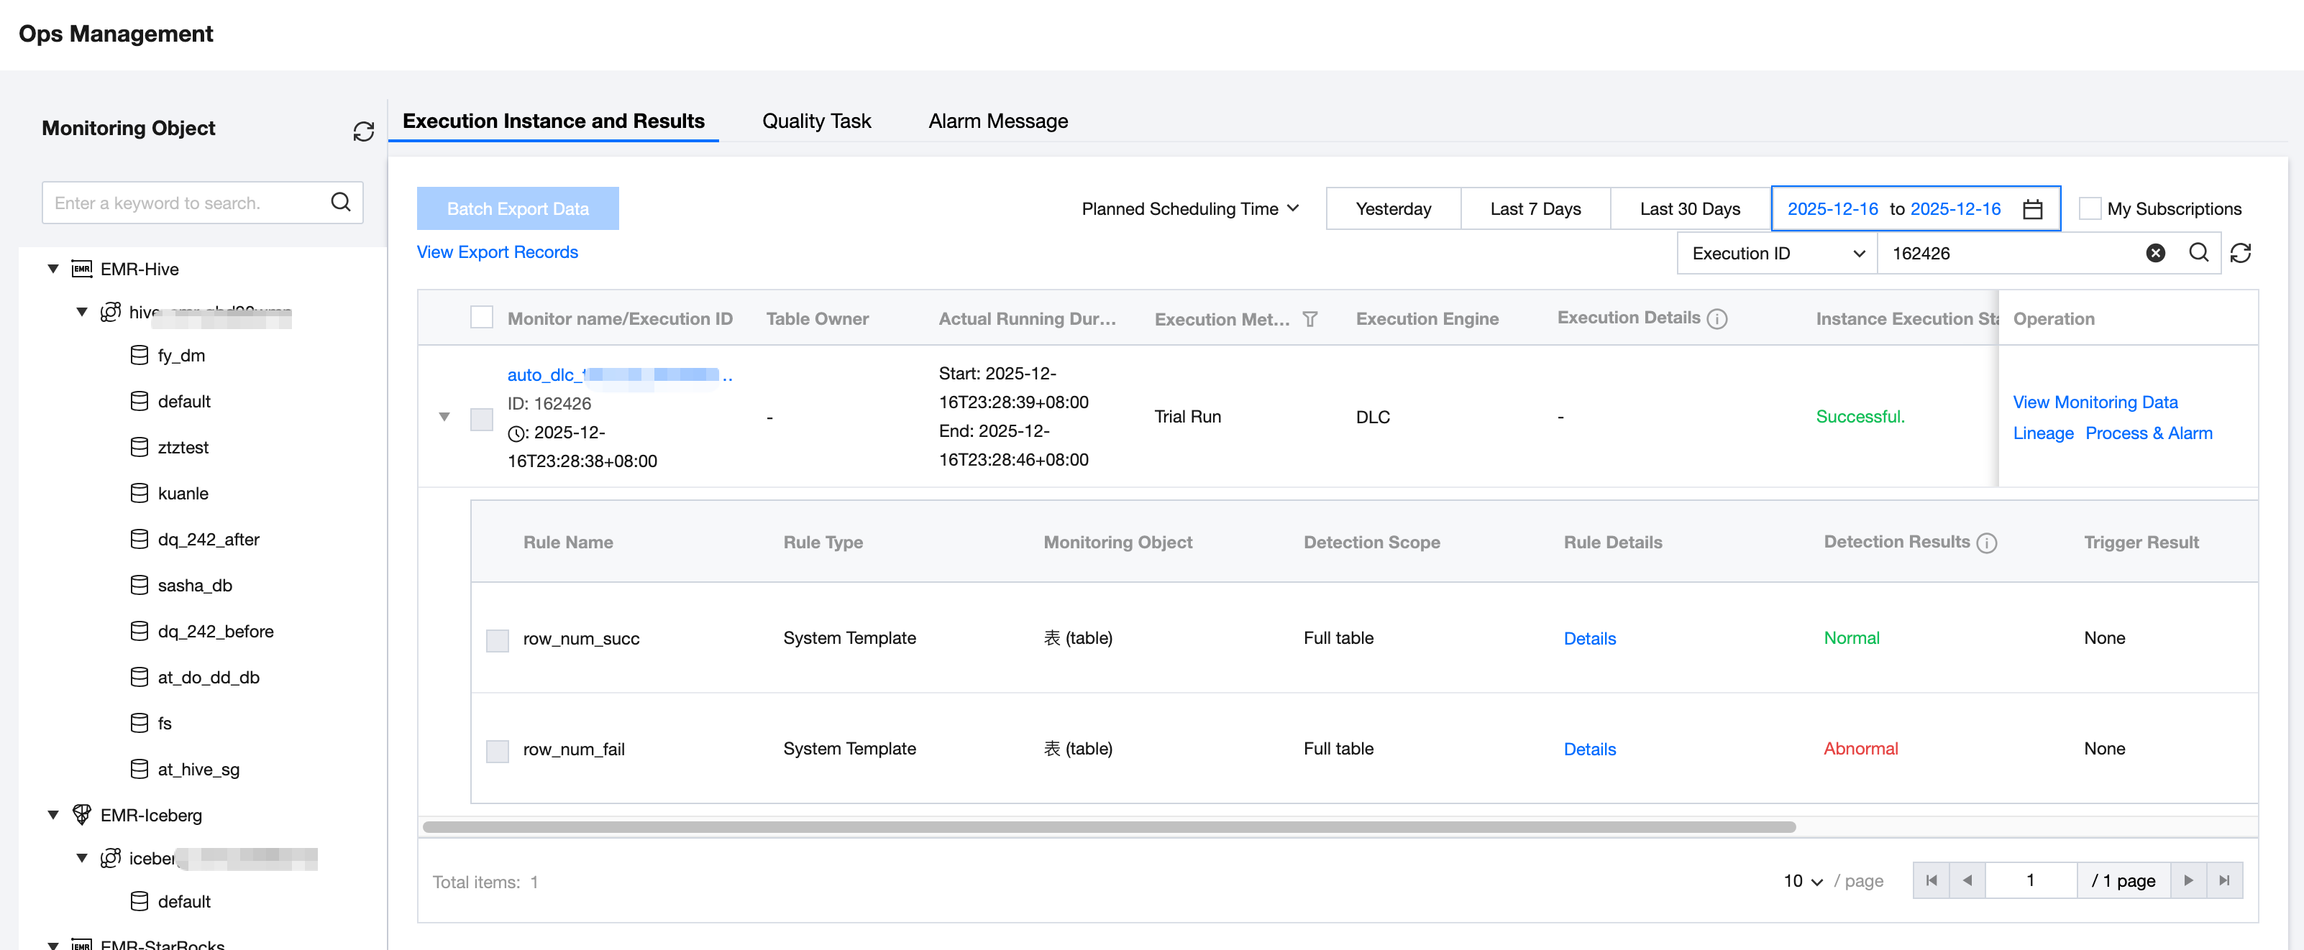Click the Last 7 Days button
Image resolution: width=2304 pixels, height=950 pixels.
[x=1535, y=208]
